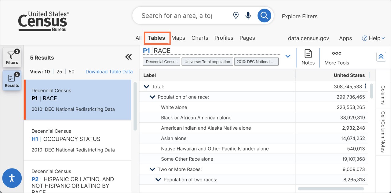Open the accessibility options icon
The image size is (391, 193).
(x=12, y=178)
